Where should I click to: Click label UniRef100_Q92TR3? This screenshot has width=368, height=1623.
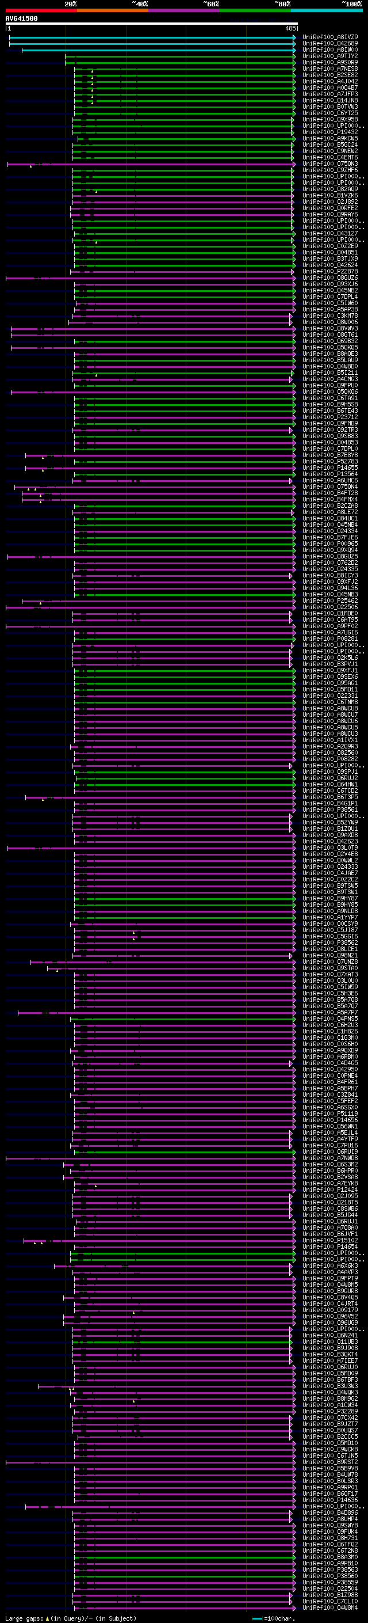coord(330,429)
